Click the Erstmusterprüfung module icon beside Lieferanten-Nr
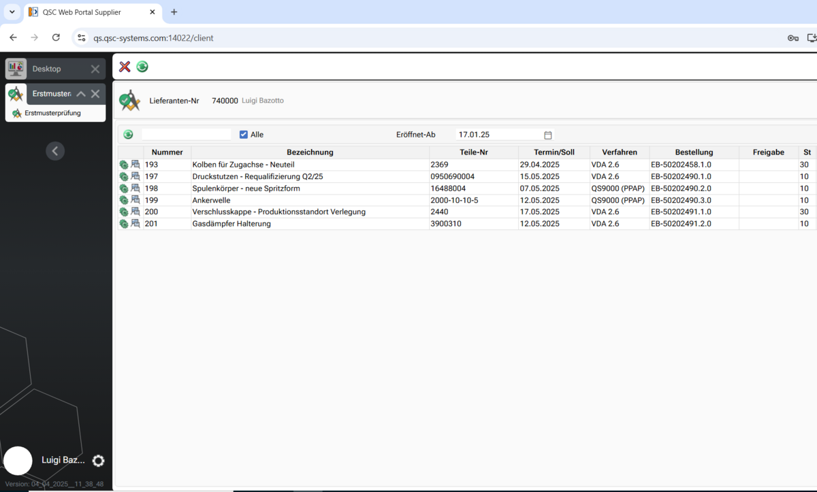The image size is (817, 492). pos(129,100)
